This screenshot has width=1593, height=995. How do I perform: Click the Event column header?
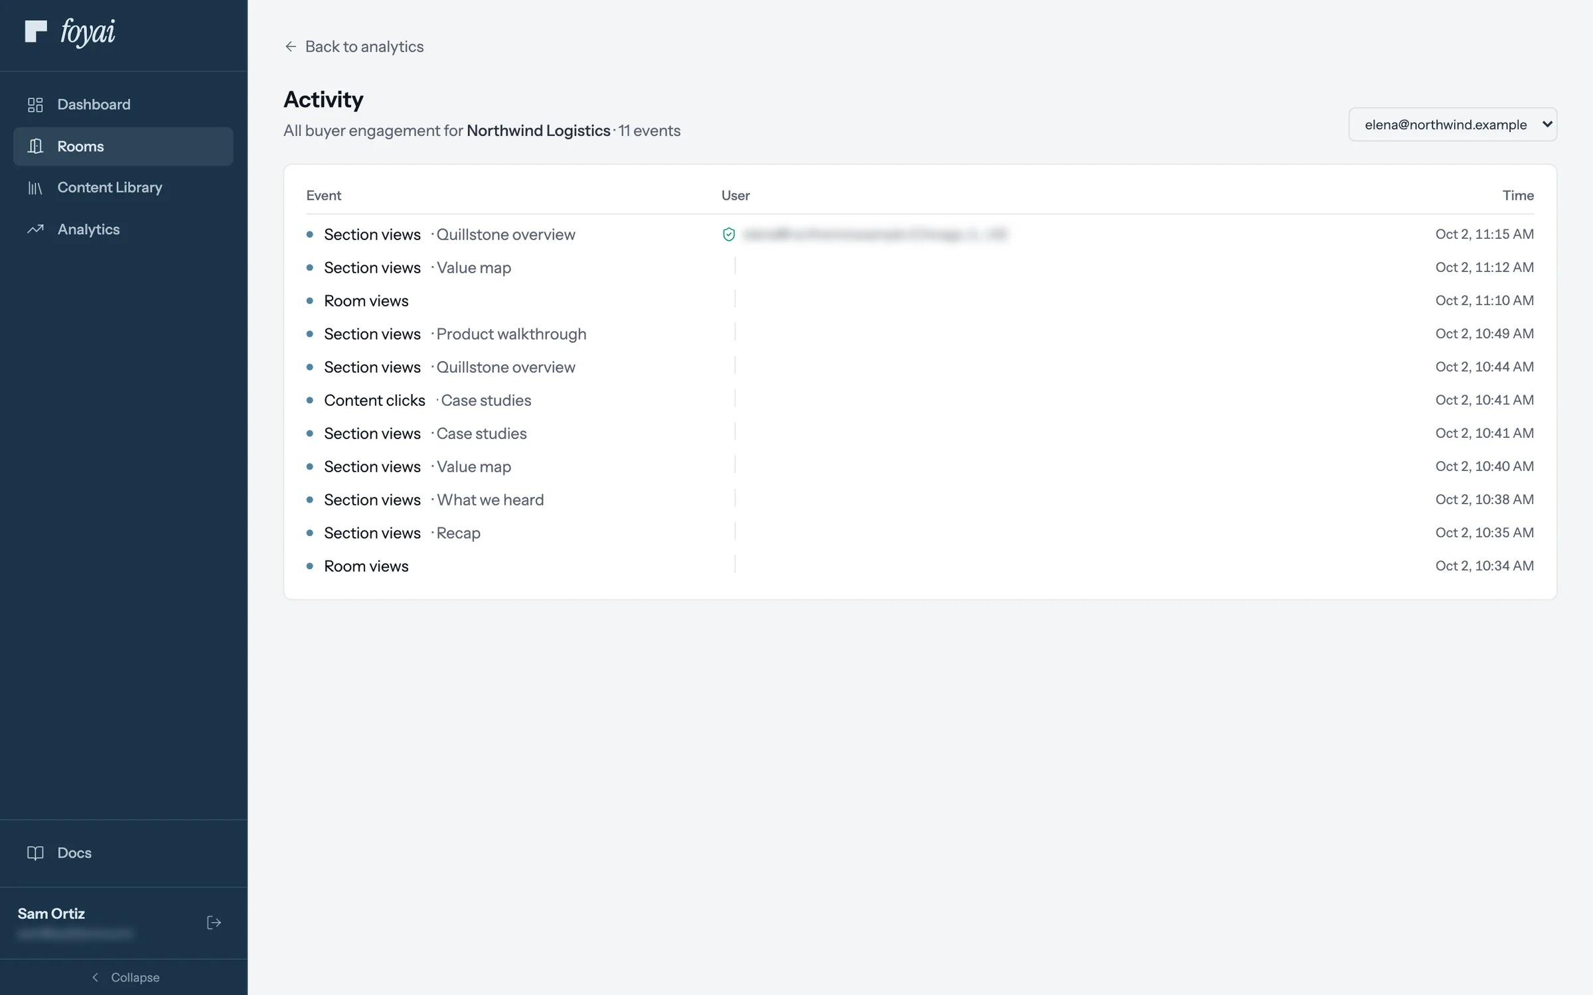point(324,196)
